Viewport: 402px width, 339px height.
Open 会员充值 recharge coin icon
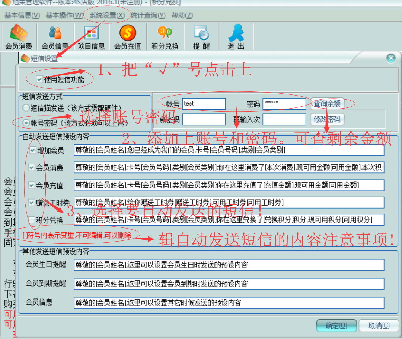[x=128, y=37]
